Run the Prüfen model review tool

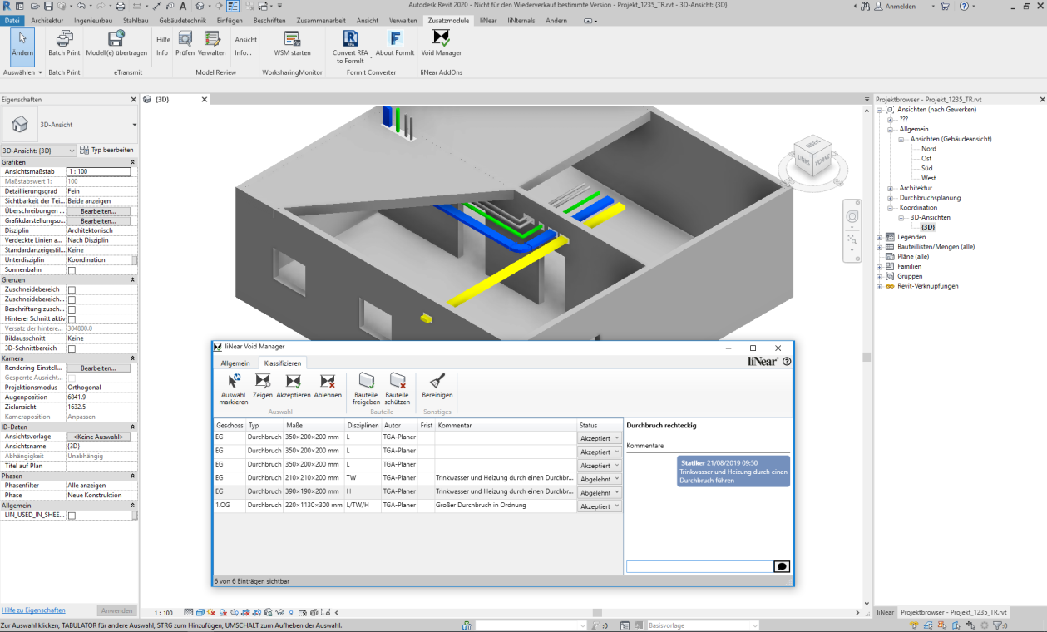tap(185, 43)
